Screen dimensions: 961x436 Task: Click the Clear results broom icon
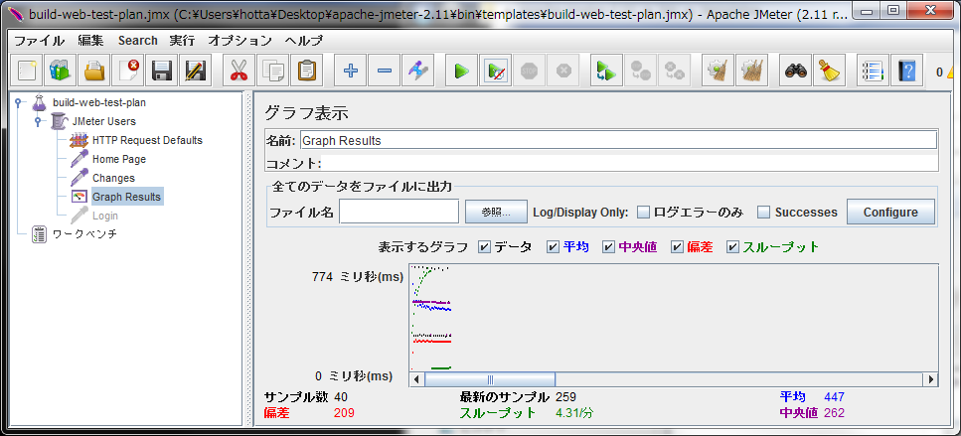[718, 71]
